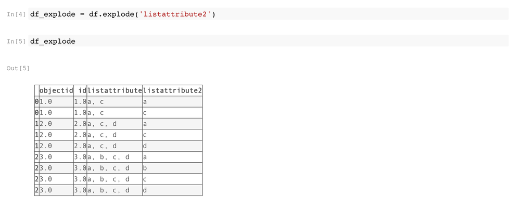
Task: Click the id column header
Action: [81, 90]
